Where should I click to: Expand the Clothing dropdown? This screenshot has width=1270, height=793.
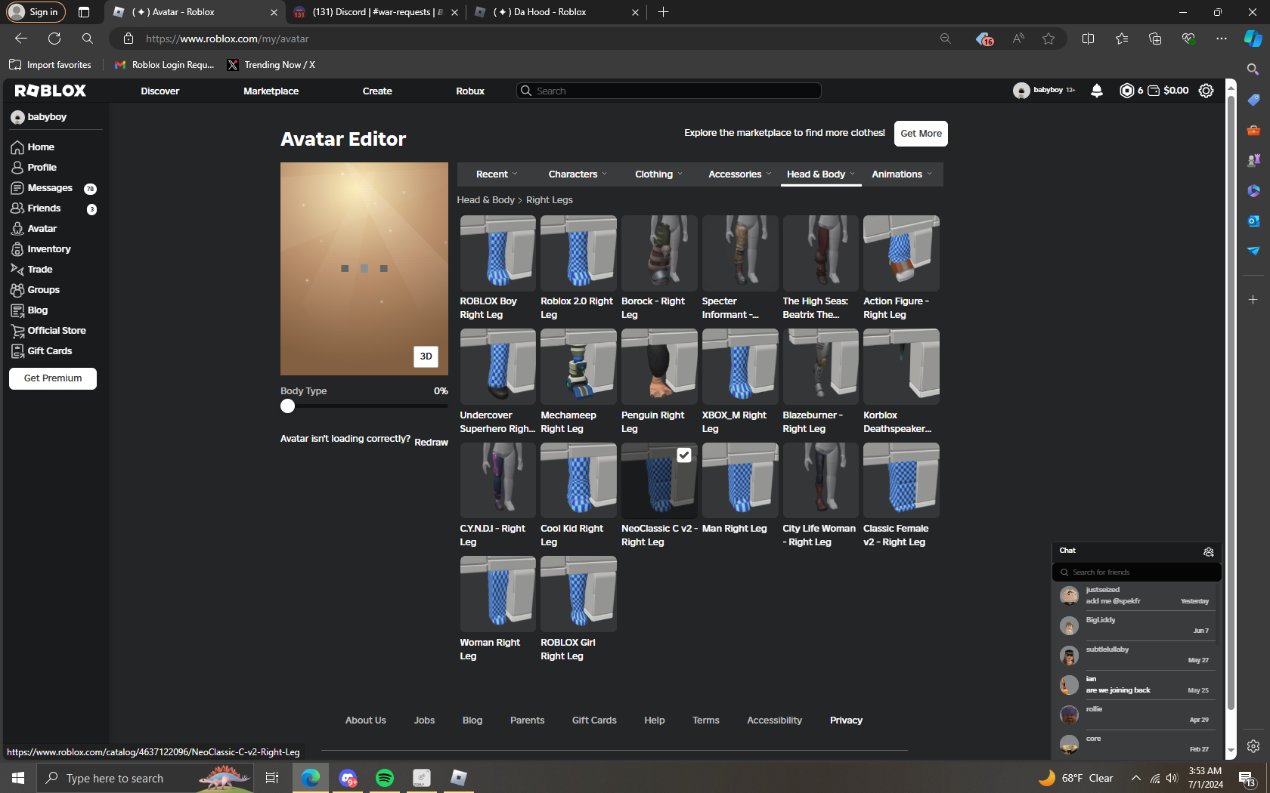[x=658, y=174]
